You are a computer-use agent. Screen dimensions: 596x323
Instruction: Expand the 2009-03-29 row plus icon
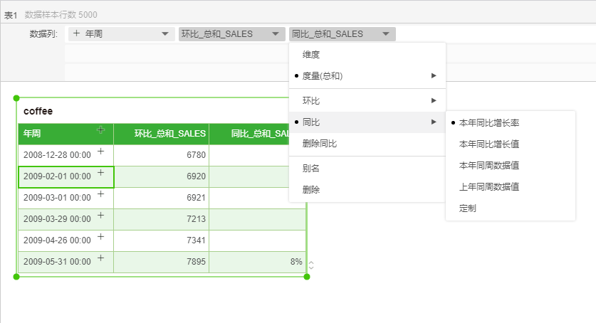[x=100, y=216]
